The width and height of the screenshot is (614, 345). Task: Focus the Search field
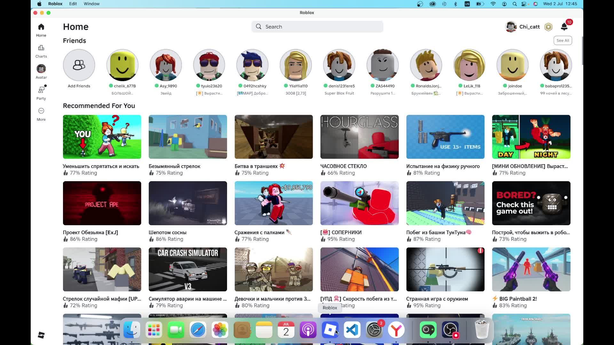317,27
